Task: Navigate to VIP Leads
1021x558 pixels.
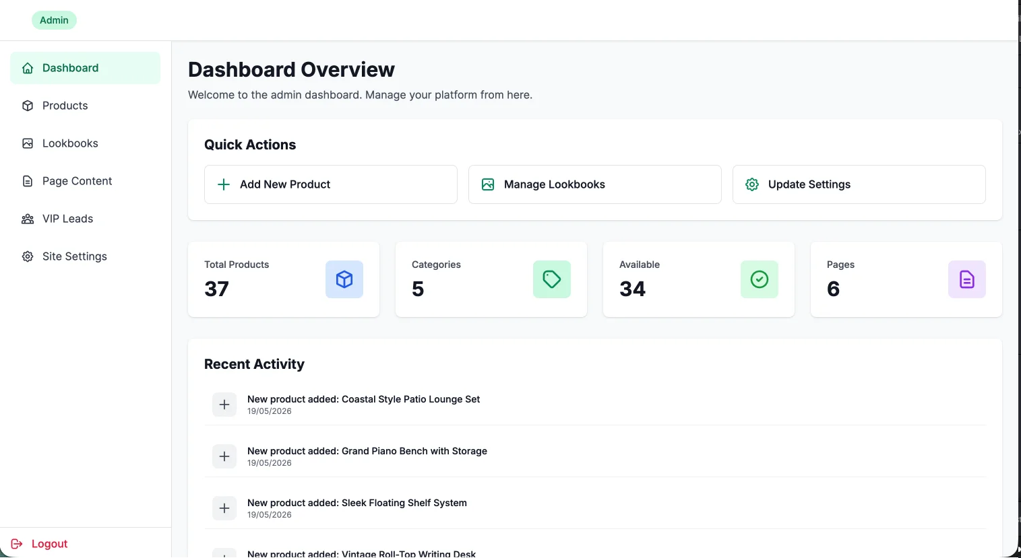Action: pos(86,219)
